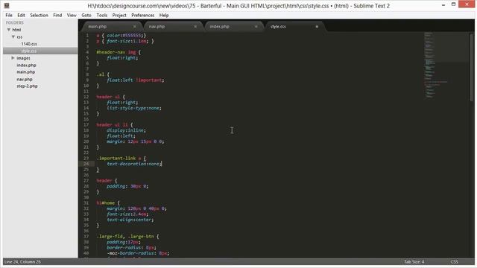Click the float:left !important declaration
This screenshot has height=268, width=477.
[136, 80]
